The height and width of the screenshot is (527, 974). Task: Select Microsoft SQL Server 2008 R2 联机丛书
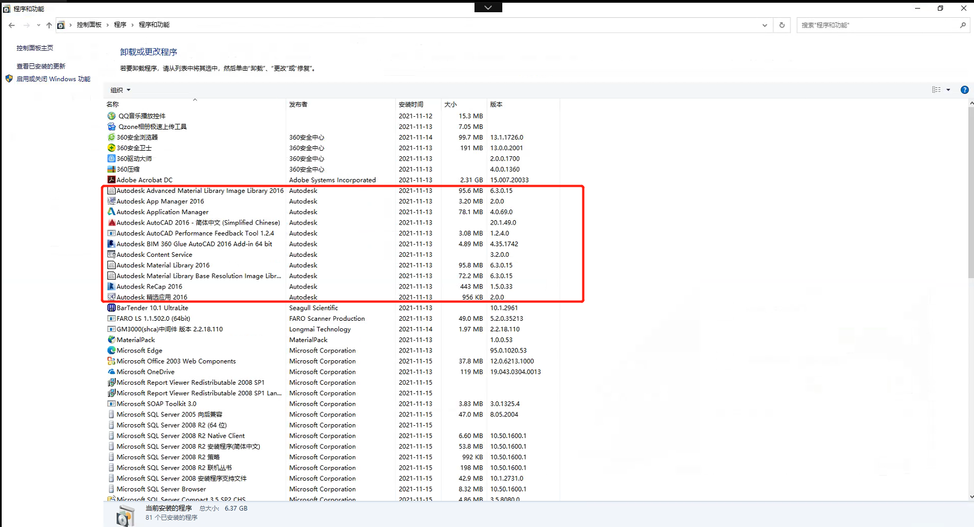pyautogui.click(x=332, y=468)
